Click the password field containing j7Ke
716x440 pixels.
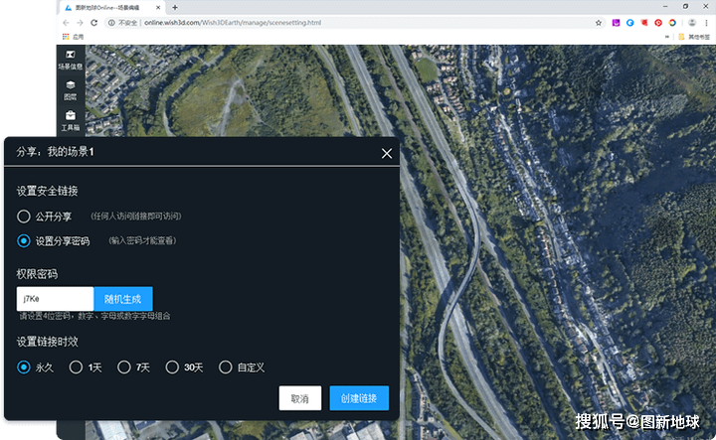coord(55,298)
